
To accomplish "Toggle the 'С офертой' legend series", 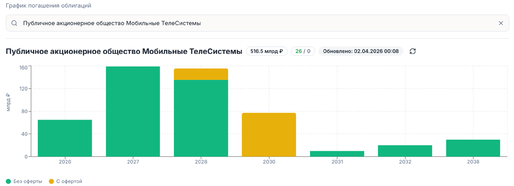I will pos(66,181).
